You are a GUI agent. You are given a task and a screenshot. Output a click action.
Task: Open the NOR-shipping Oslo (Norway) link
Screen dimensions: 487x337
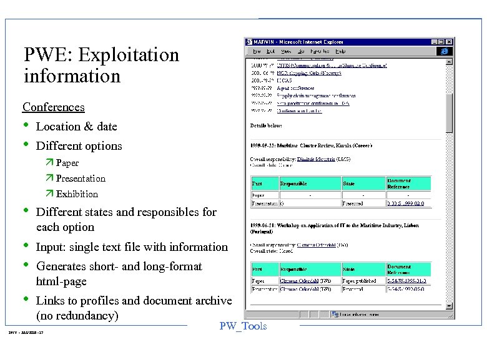pyautogui.click(x=309, y=73)
